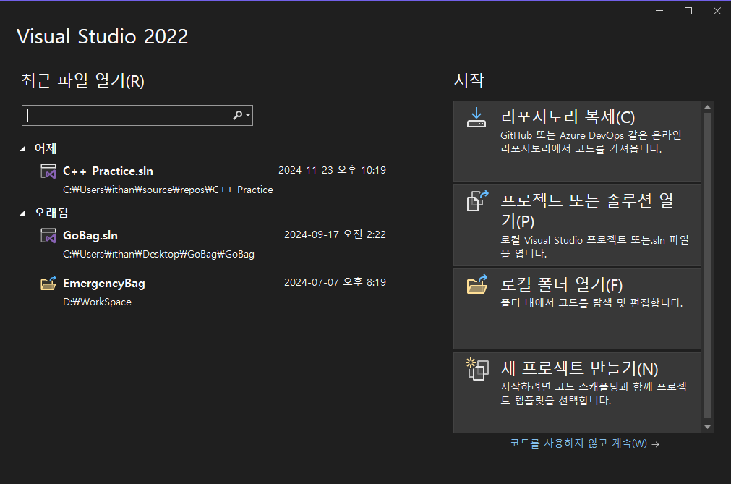Open the EmergencyBag recent folder
731x484 pixels.
click(x=213, y=292)
